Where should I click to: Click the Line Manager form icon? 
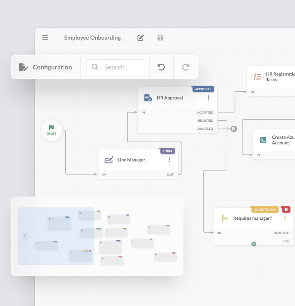[109, 160]
